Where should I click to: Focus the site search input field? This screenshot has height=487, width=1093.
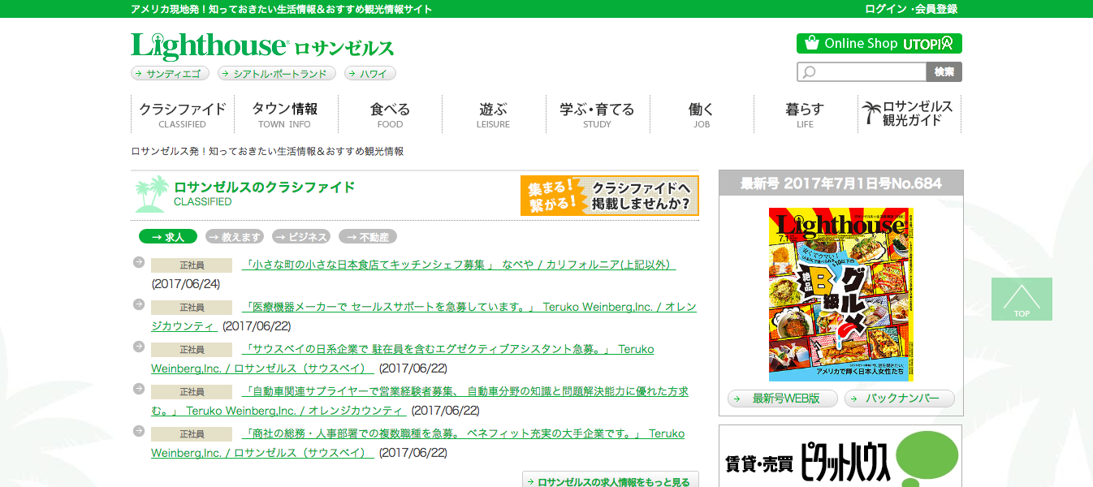(862, 72)
